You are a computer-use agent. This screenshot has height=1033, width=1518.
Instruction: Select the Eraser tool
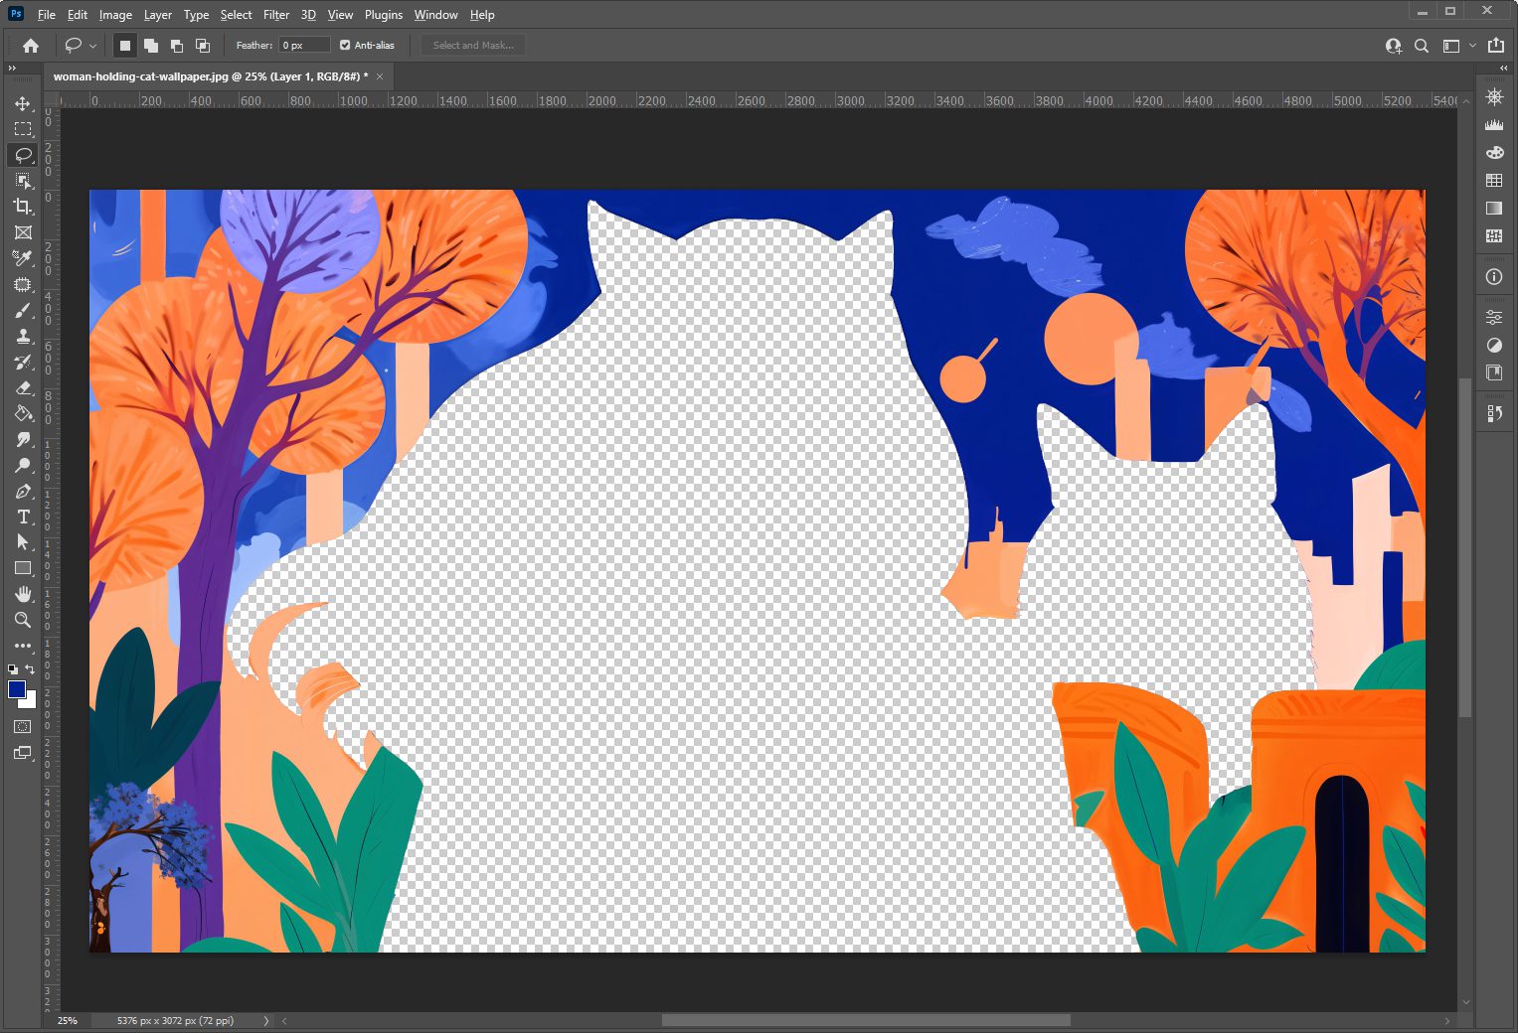point(23,388)
